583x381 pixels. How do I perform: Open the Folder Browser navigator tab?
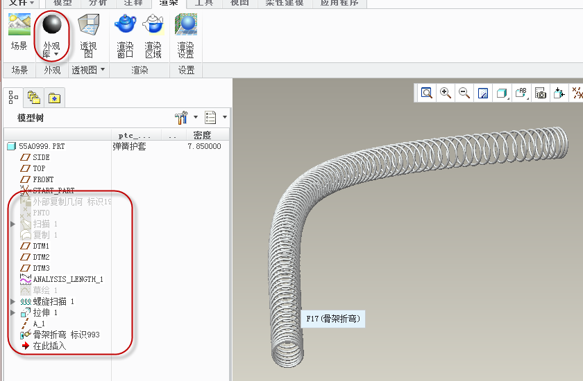tap(34, 98)
